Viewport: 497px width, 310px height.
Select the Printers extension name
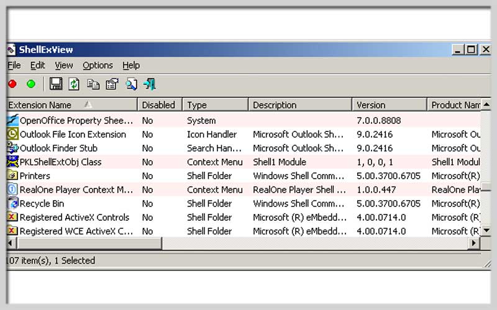[x=35, y=176]
